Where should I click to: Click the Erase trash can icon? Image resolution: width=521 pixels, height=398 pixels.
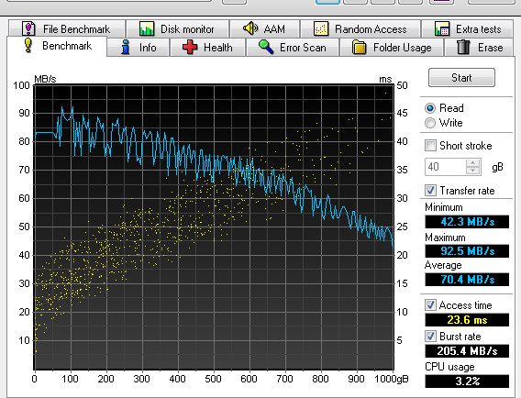pyautogui.click(x=463, y=47)
